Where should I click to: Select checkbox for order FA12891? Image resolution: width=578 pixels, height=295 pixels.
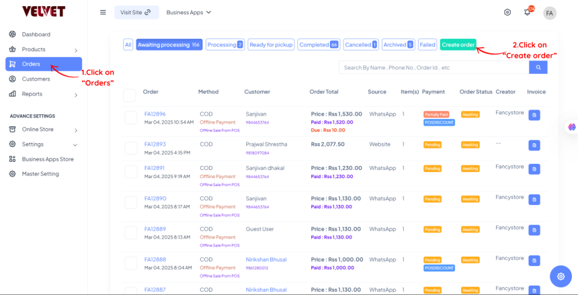[131, 171]
